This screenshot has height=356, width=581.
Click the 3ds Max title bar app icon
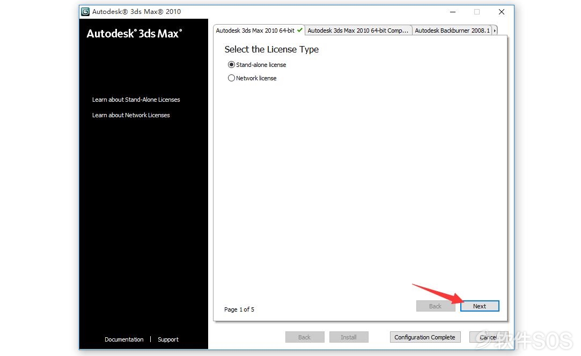85,12
